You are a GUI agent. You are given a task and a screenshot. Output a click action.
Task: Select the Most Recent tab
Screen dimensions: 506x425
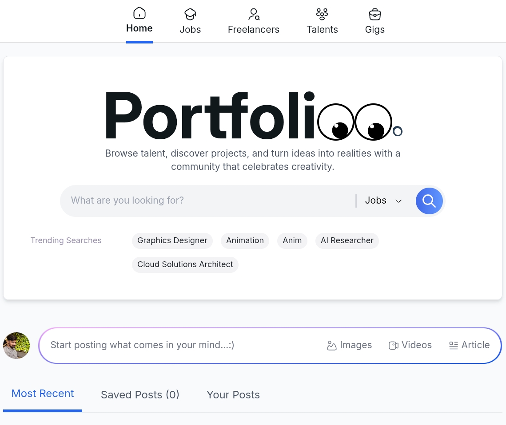point(43,394)
